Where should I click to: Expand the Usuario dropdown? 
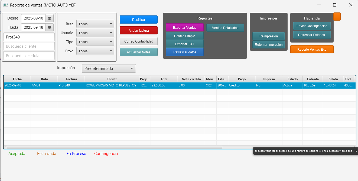(x=95, y=33)
